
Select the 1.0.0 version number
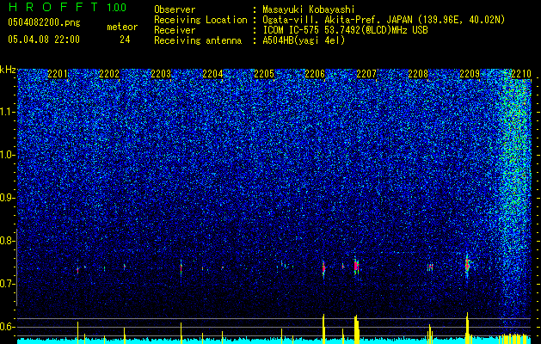(x=117, y=7)
